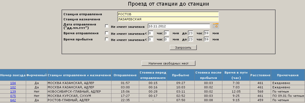The height and width of the screenshot is (103, 305).
Task: Click departure time 17:27
Action: click(x=125, y=96)
